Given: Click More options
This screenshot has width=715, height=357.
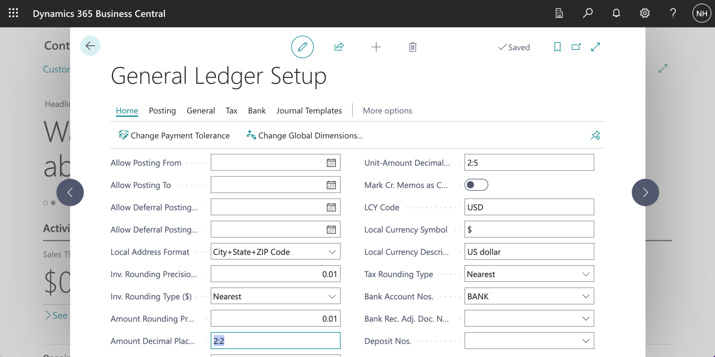Looking at the screenshot, I should (387, 111).
